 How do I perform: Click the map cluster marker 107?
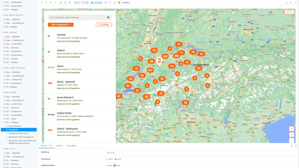click(x=150, y=70)
